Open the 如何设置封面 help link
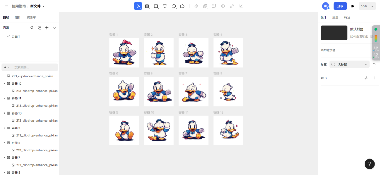 point(359,36)
